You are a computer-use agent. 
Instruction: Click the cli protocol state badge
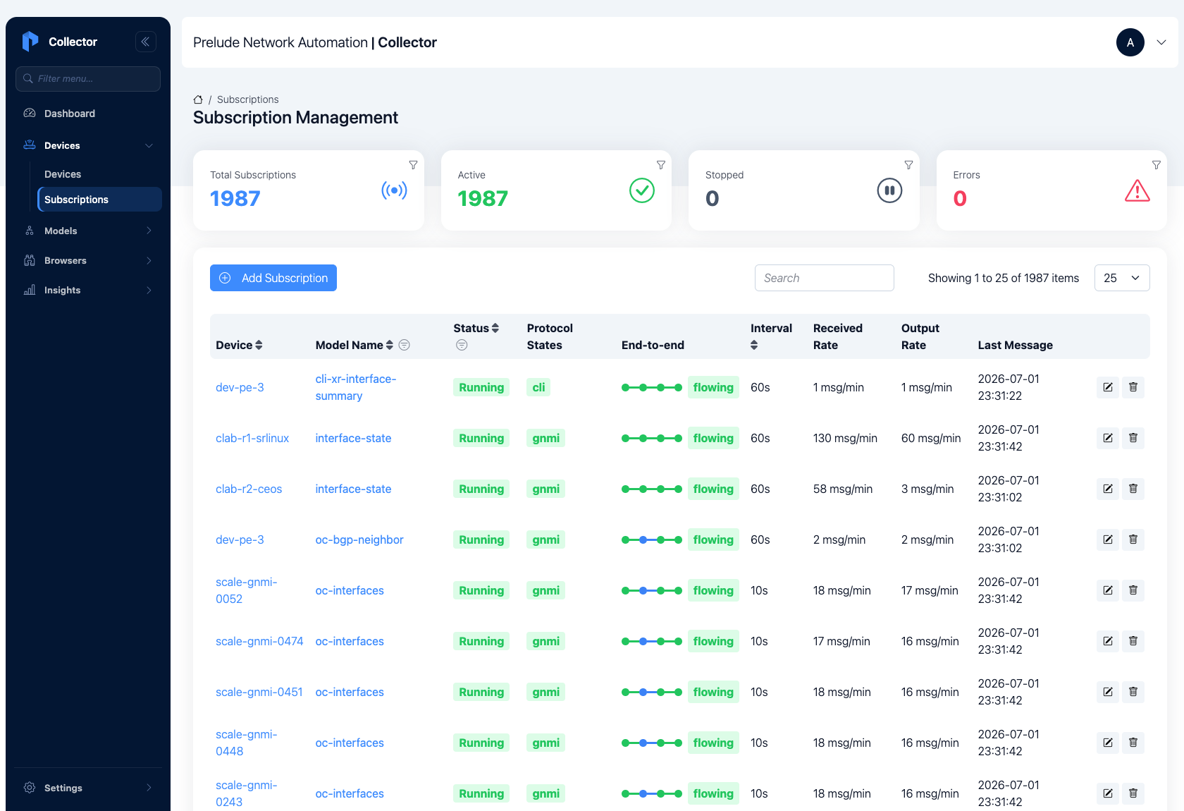[538, 387]
